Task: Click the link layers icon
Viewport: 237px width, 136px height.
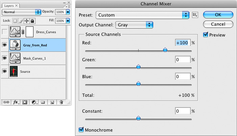Action: [x=6, y=102]
